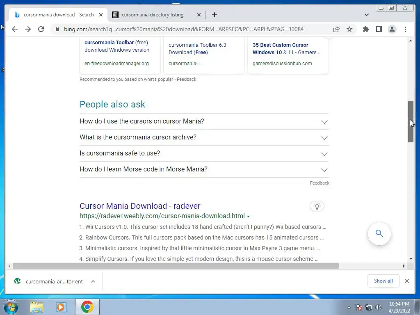Close the cursor mania download search tab

coord(101,15)
